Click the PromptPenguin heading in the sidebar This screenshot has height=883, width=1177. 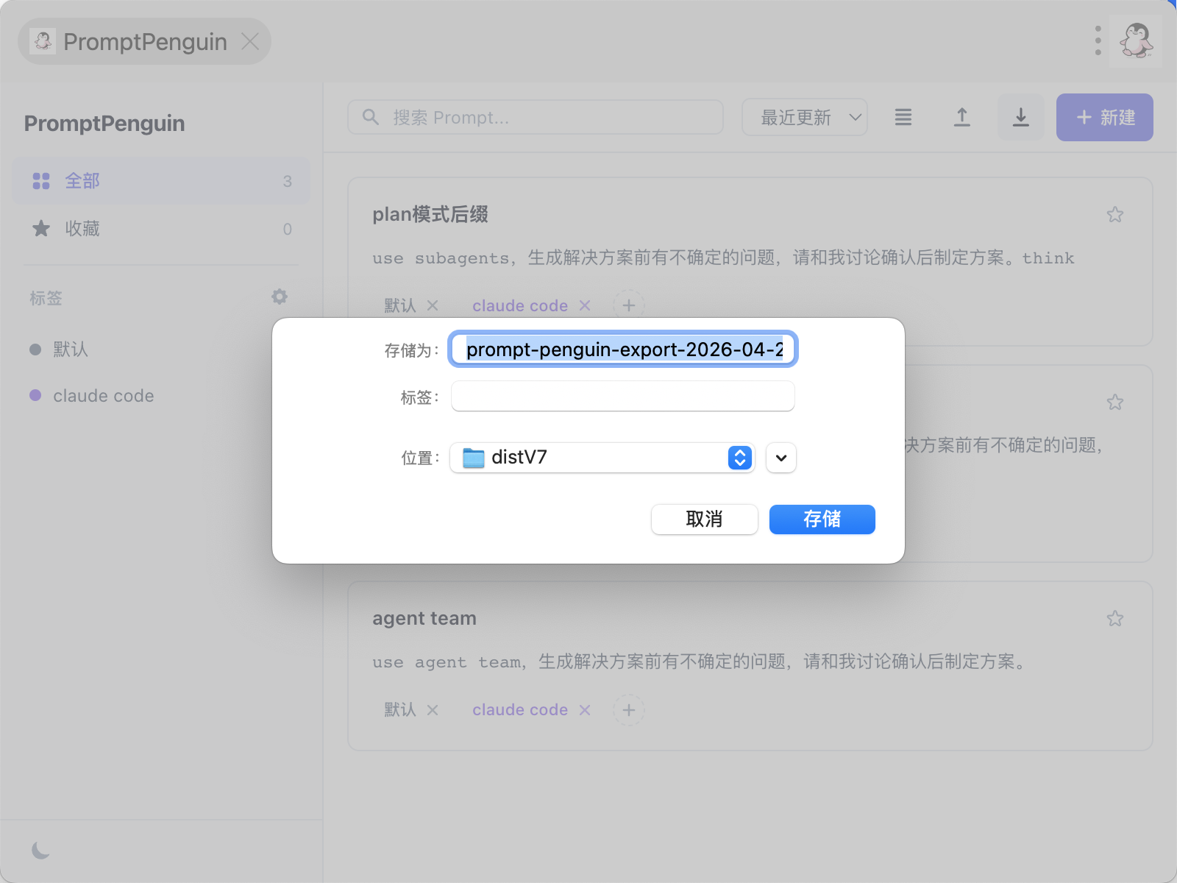point(104,123)
